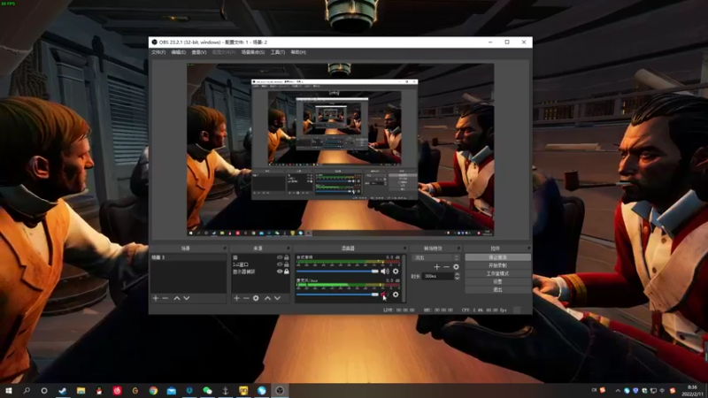Add a new scene with plus icon
Image resolution: width=708 pixels, height=398 pixels.
pos(156,298)
